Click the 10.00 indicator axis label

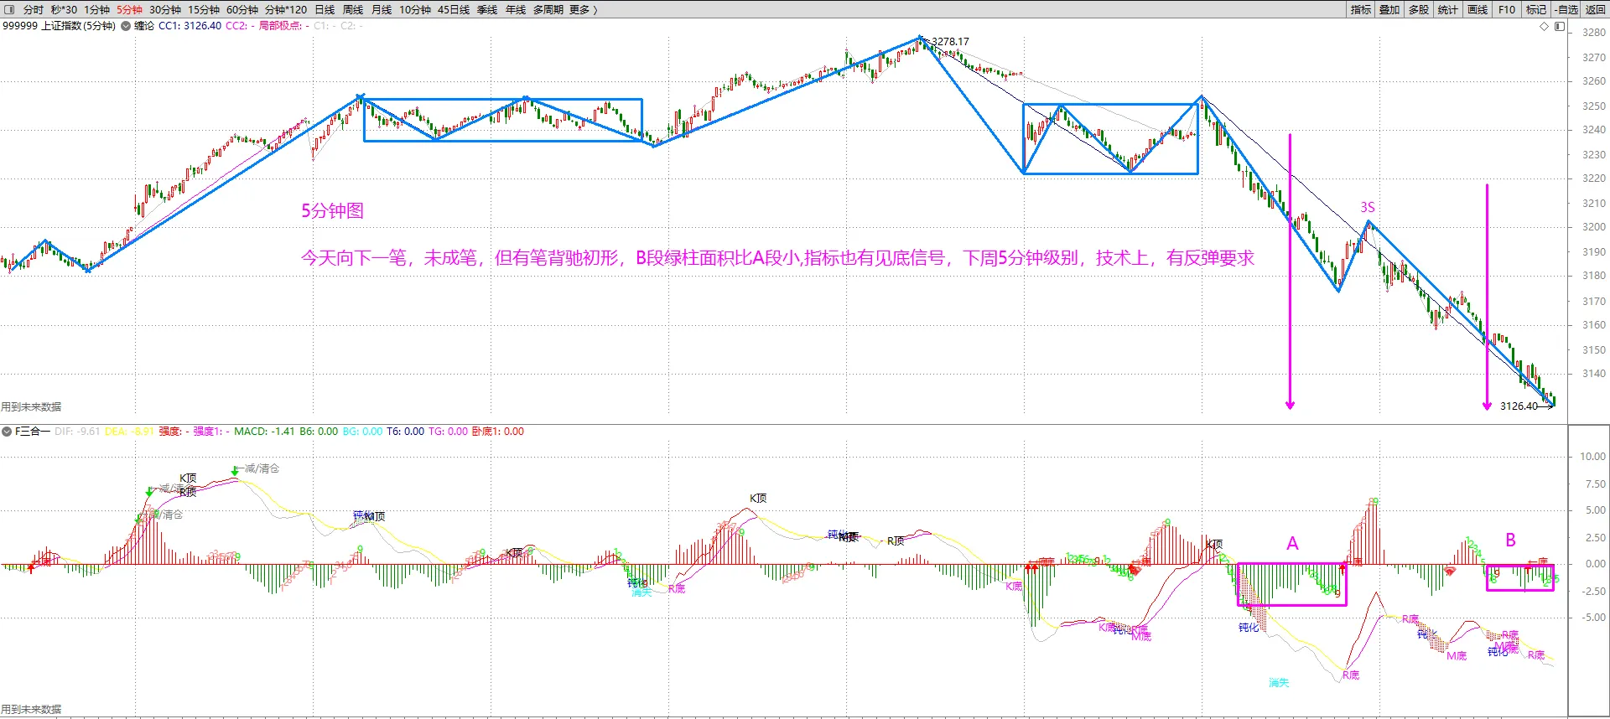click(1592, 457)
